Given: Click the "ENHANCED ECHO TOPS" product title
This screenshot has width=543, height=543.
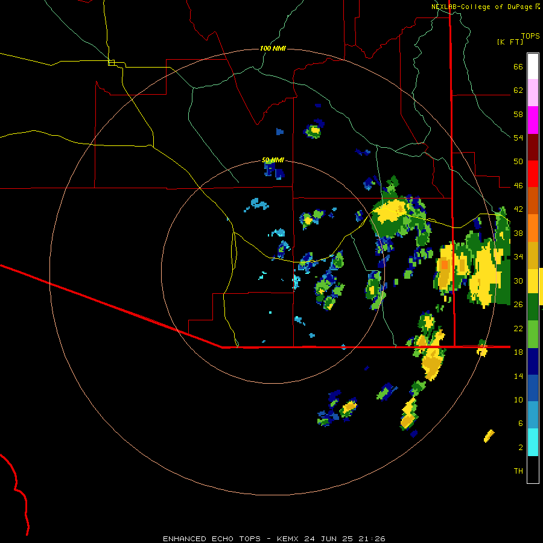Looking at the screenshot, I should [x=212, y=539].
